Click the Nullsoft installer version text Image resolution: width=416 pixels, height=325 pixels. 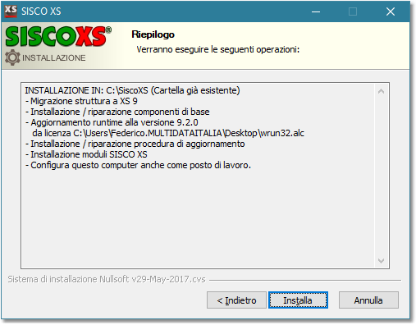pyautogui.click(x=107, y=279)
